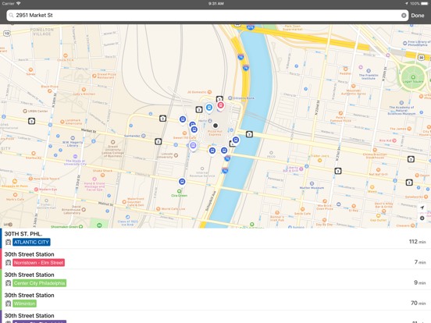The height and width of the screenshot is (323, 431).
Task: Tap the Drexel Pizza Restaurant marker
Action: coord(94,76)
